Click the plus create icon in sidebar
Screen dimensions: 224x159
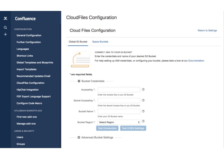pyautogui.click(x=5, y=34)
